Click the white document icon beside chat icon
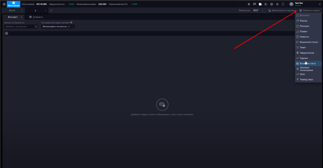 click(x=260, y=4)
